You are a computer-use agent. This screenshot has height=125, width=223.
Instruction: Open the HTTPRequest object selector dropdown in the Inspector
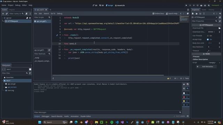click(x=205, y=17)
